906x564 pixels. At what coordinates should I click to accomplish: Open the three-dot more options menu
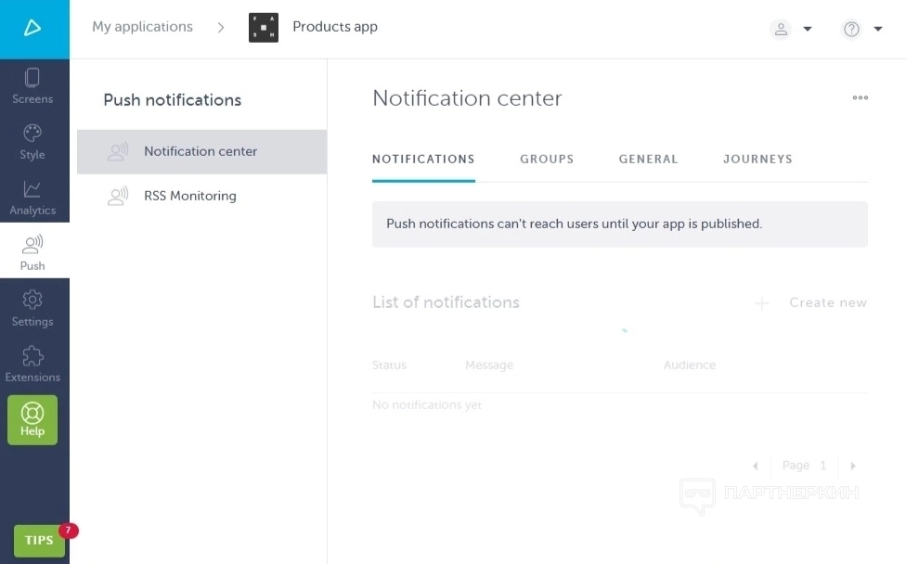click(861, 98)
